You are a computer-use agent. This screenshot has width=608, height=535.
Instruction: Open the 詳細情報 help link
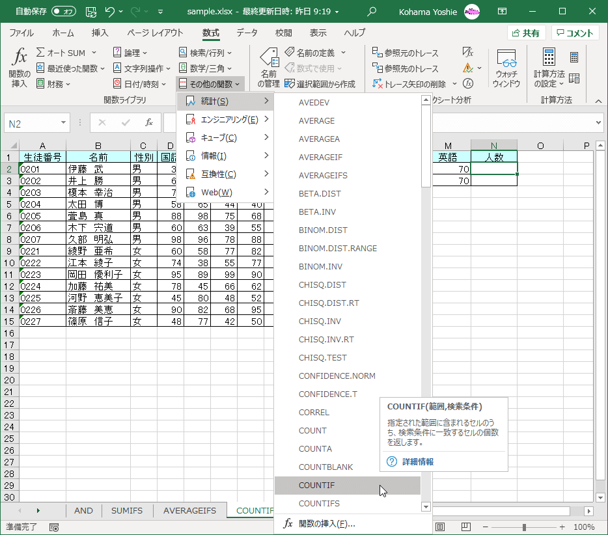coord(417,461)
